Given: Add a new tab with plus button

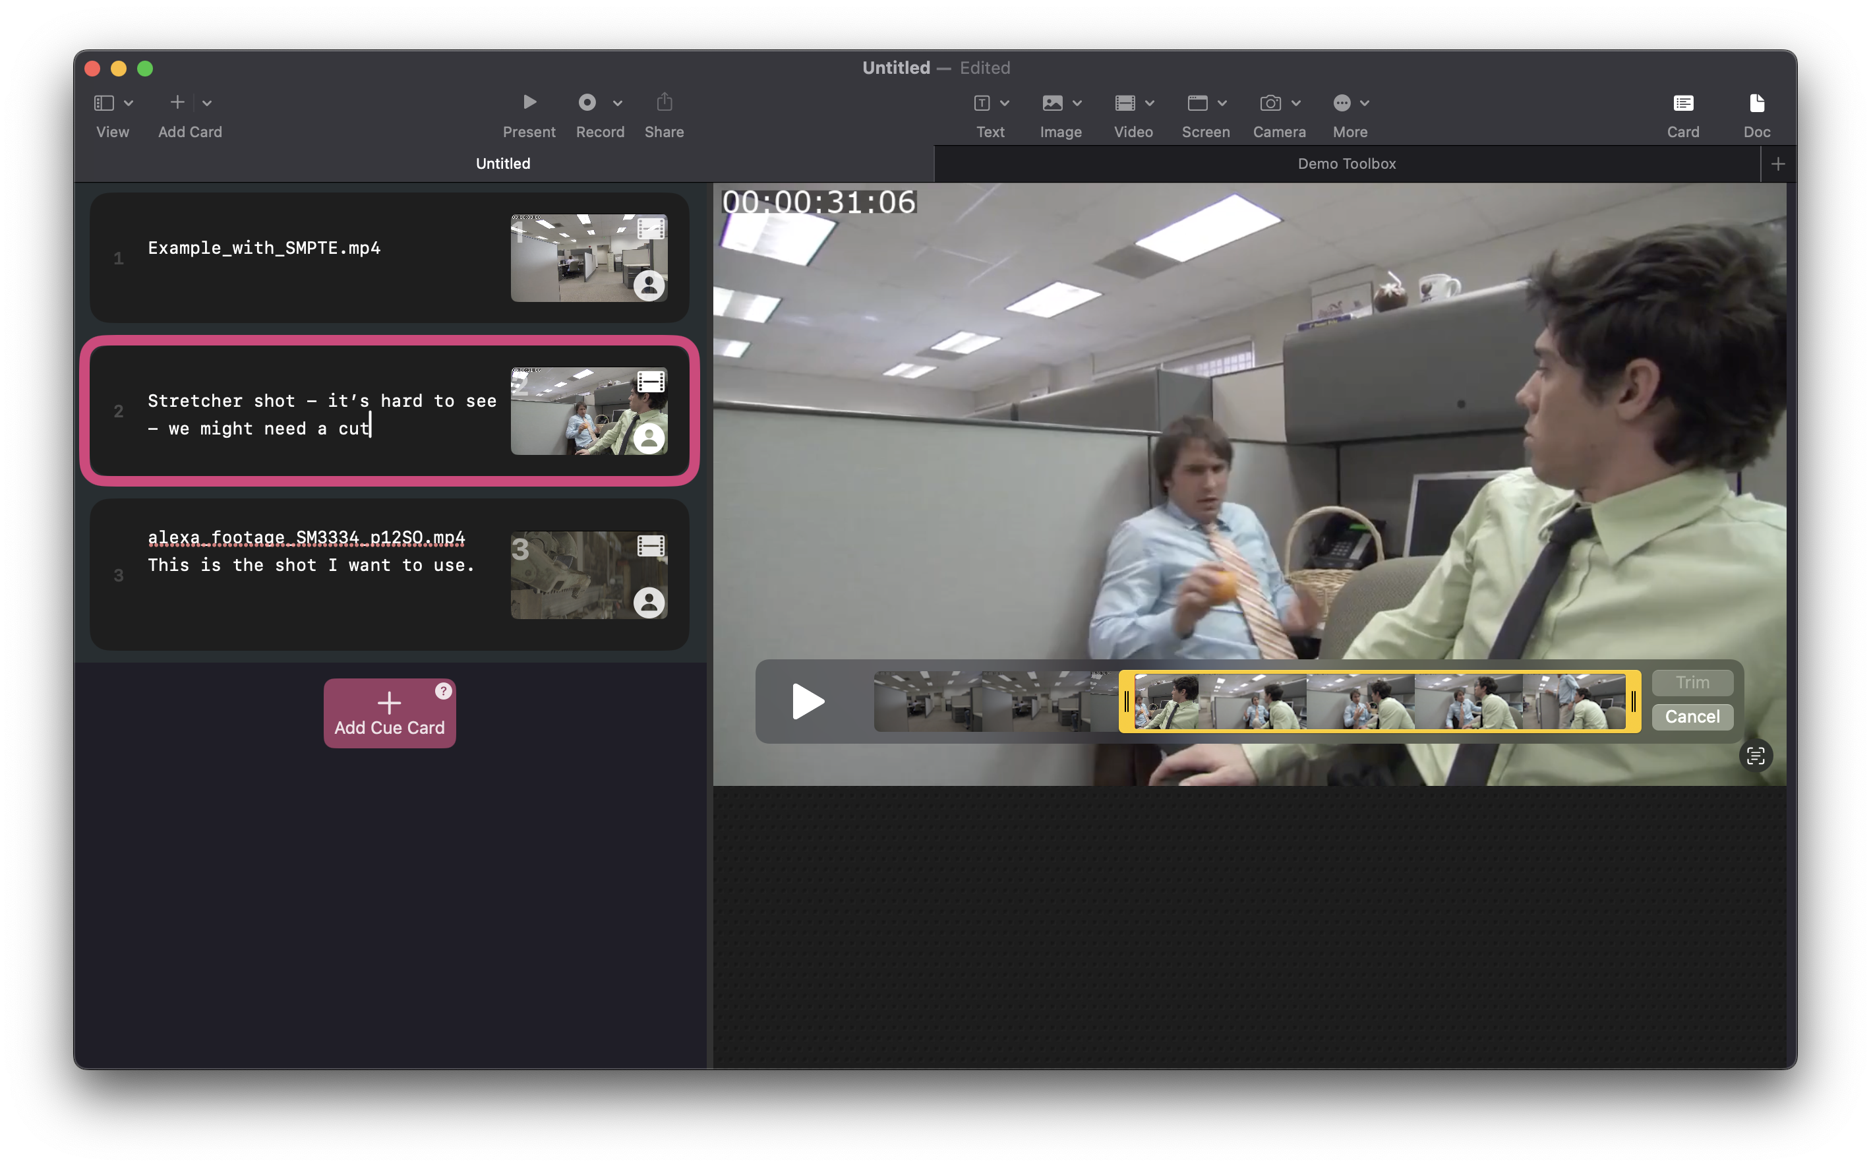Looking at the screenshot, I should [x=1777, y=164].
